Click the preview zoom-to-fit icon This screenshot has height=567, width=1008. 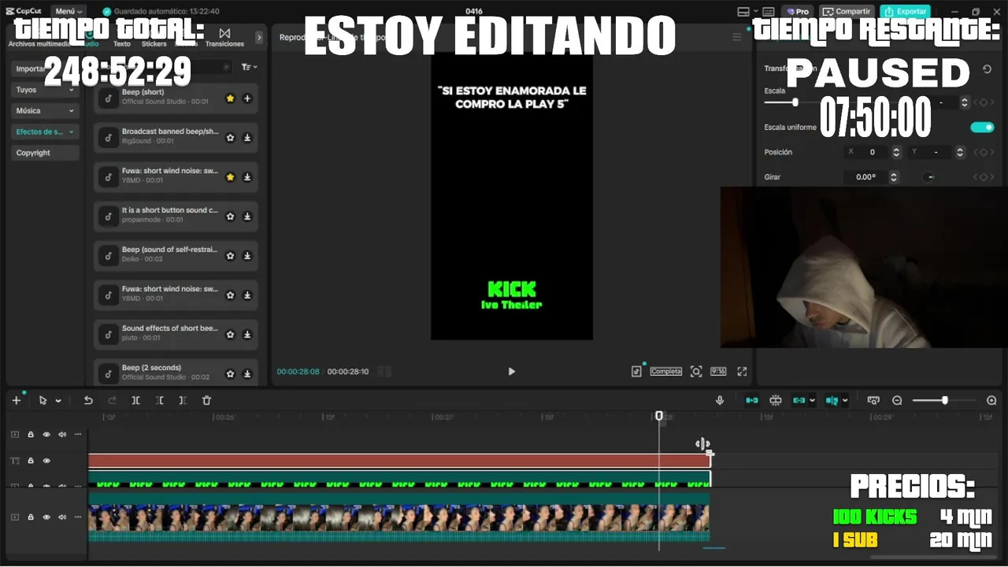coord(696,371)
